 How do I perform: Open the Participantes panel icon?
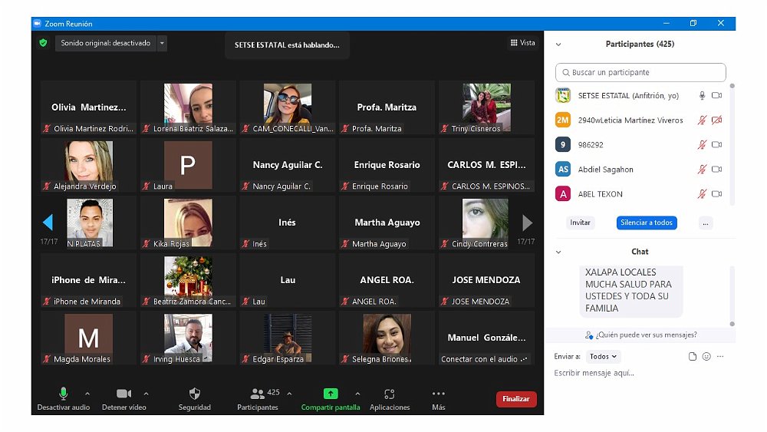tap(258, 394)
